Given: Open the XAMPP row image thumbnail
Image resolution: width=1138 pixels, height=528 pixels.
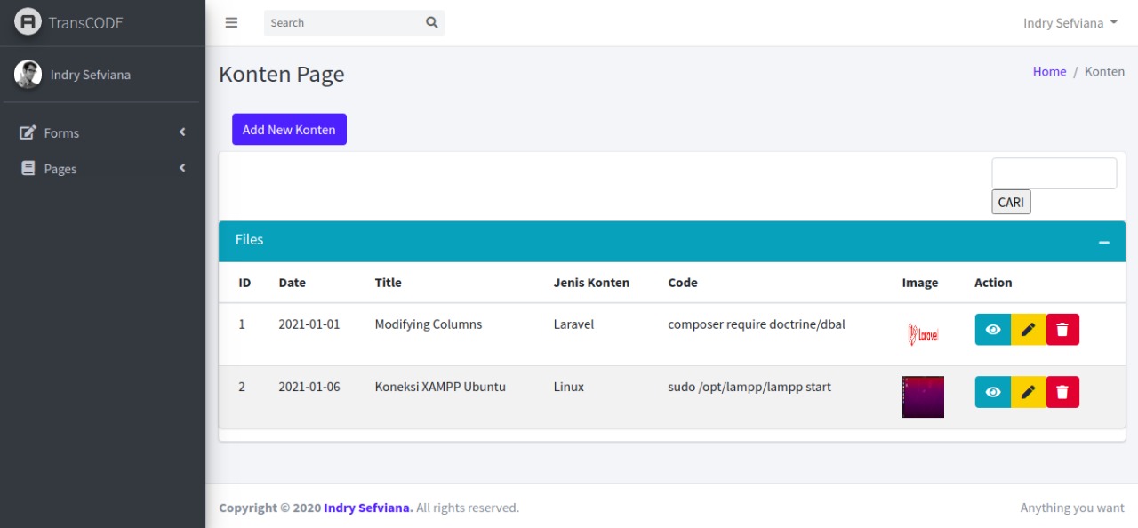Looking at the screenshot, I should (922, 396).
